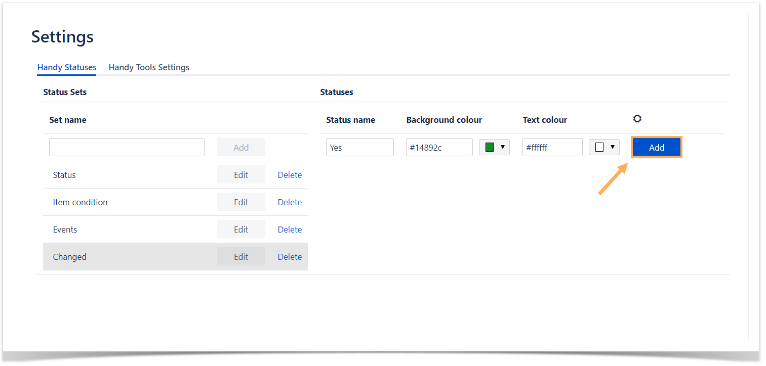Click the green background colour swatch

click(489, 147)
